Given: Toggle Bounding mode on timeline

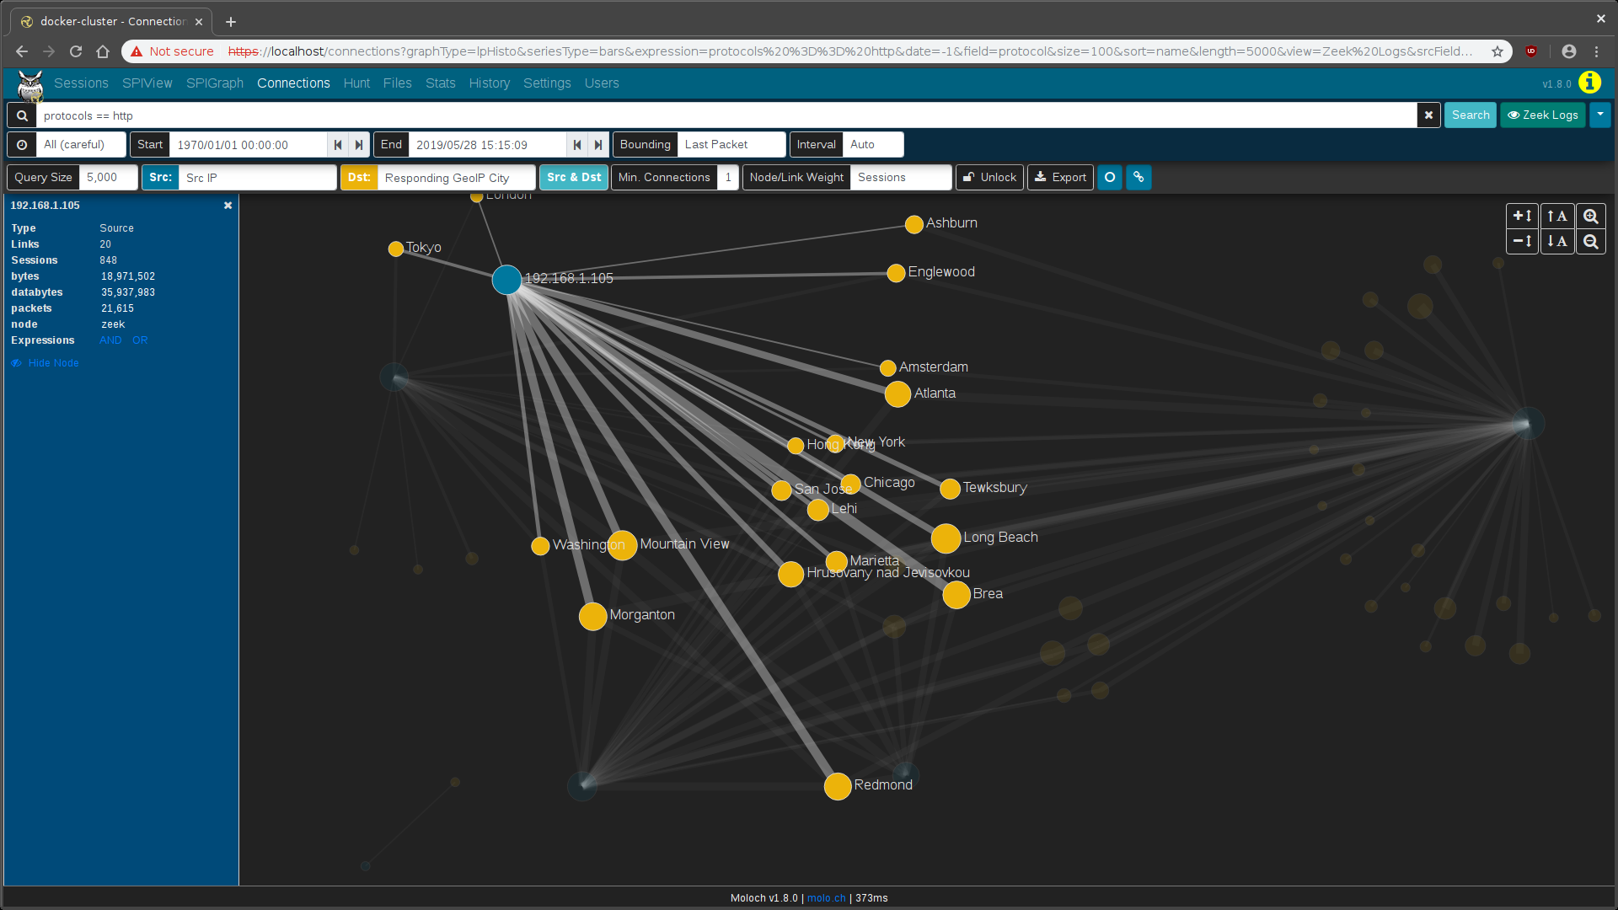Looking at the screenshot, I should [x=646, y=144].
